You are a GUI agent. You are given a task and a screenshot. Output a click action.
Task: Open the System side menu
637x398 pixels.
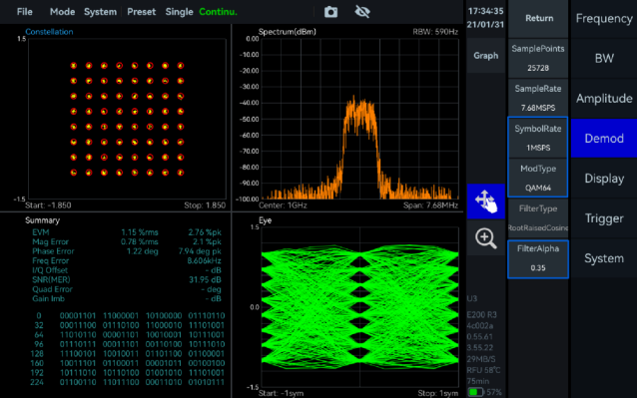click(x=604, y=258)
